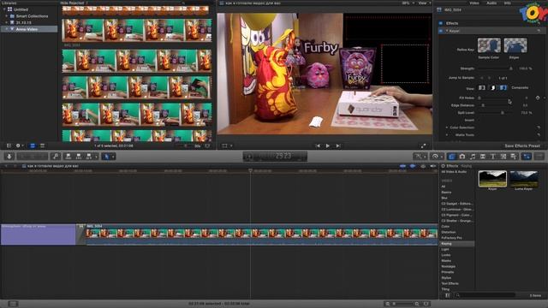Screen dimensions: 548x308
Task: Select the Matte view button
Action: (x=492, y=87)
